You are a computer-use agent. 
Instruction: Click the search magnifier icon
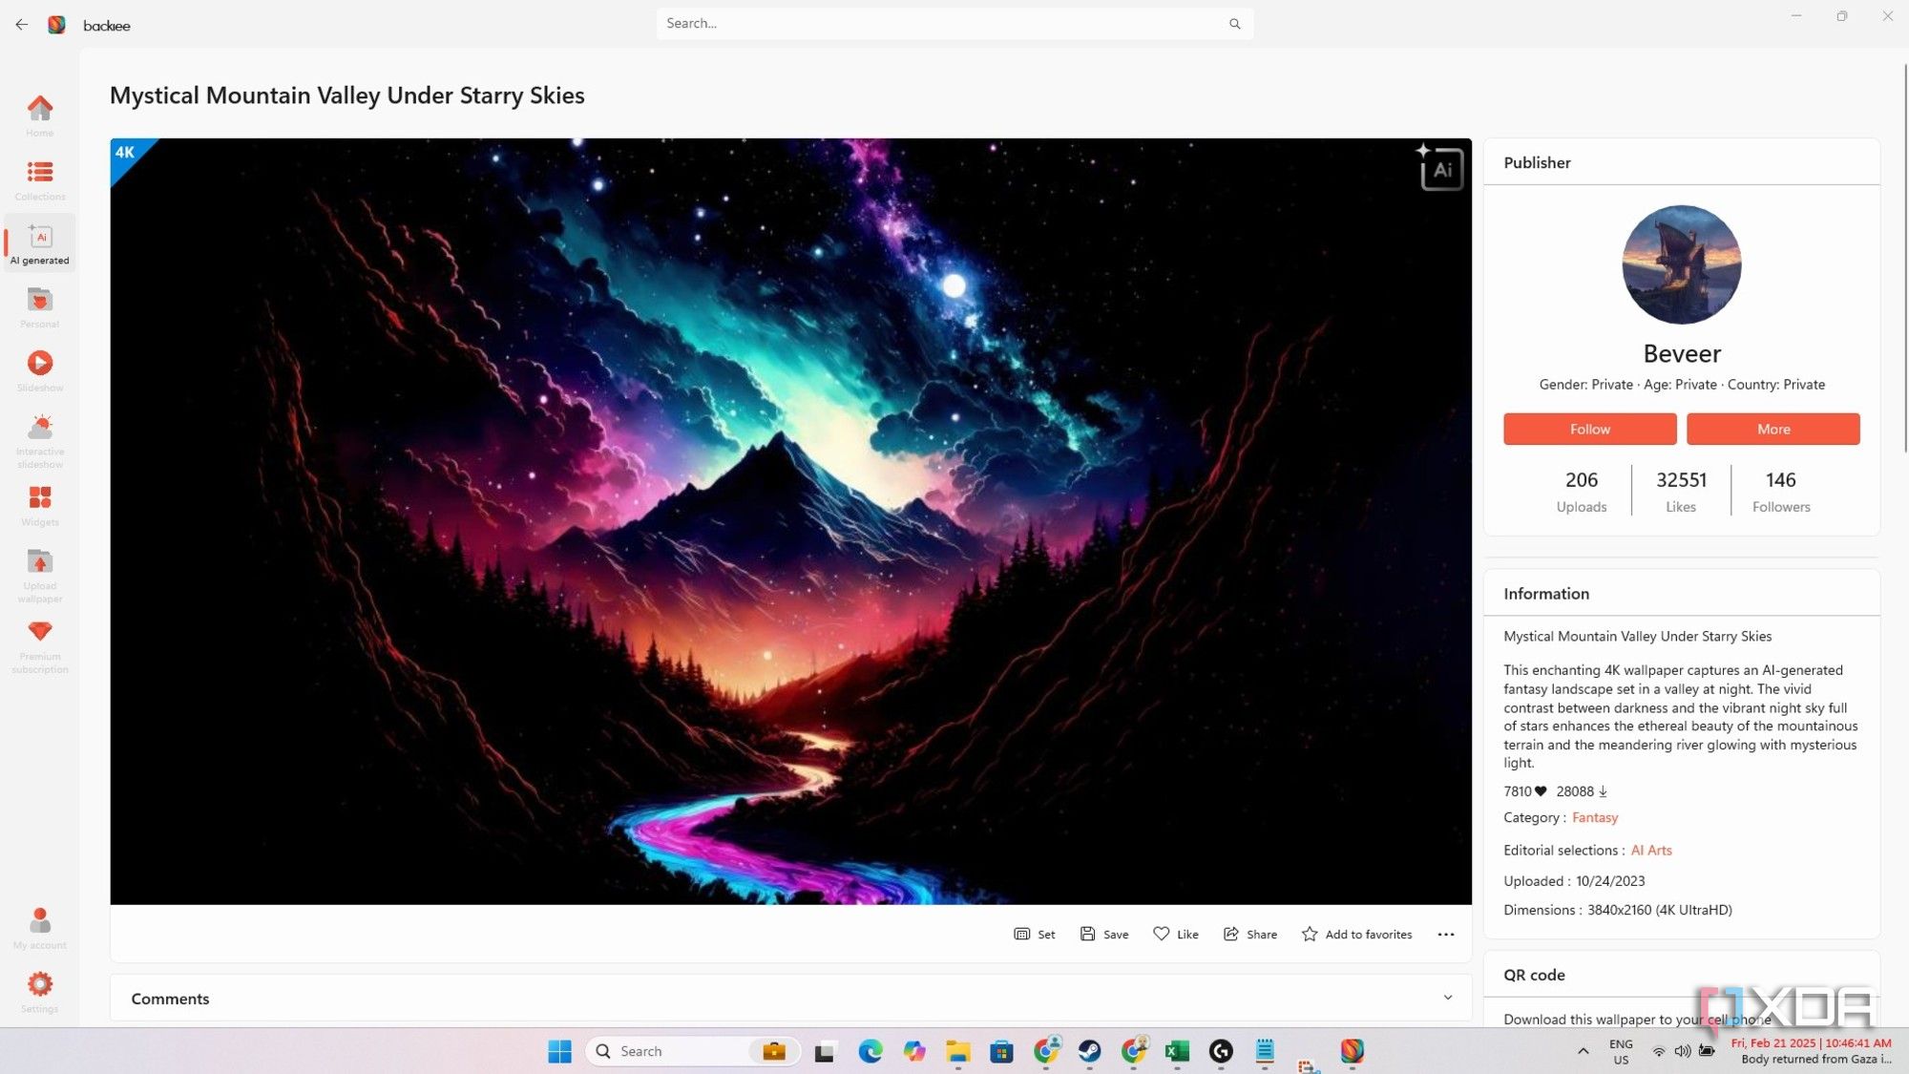1234,24
